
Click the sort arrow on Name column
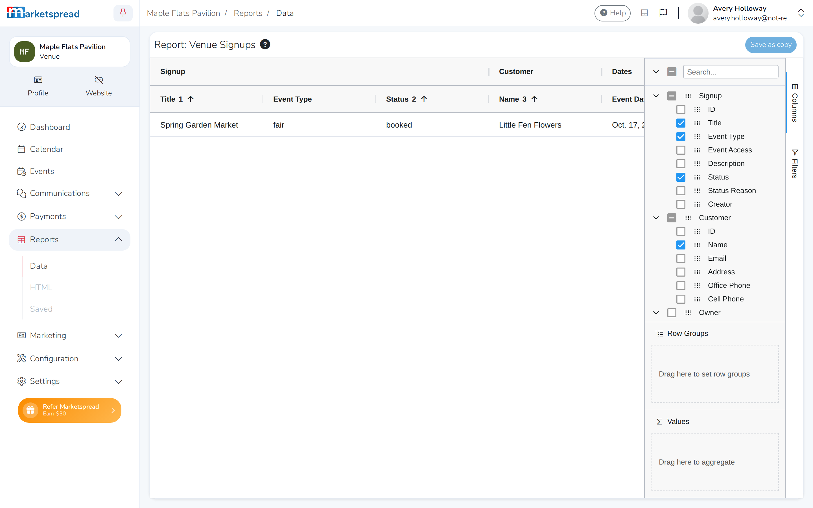[534, 99]
